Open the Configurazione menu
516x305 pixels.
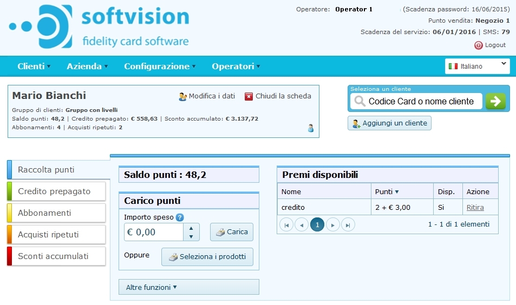click(x=160, y=67)
